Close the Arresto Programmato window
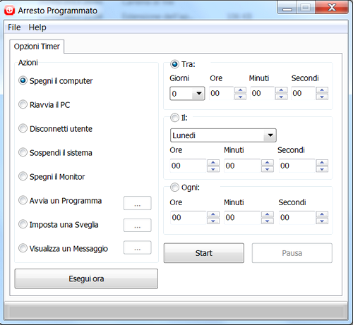Image resolution: width=353 pixels, height=325 pixels. pos(332,8)
